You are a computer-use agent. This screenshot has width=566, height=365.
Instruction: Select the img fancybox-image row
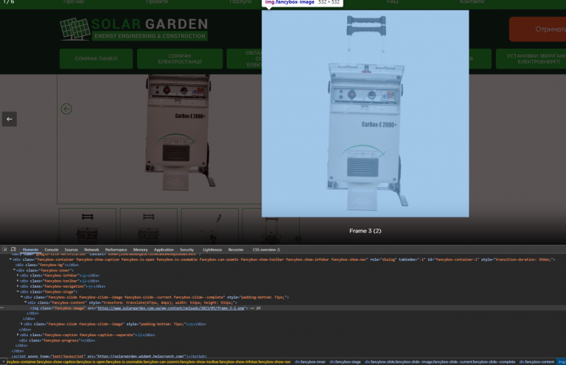pos(283,308)
